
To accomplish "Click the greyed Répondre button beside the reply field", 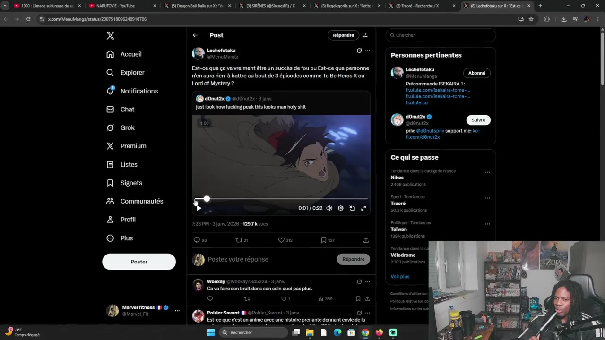I will pos(354,259).
